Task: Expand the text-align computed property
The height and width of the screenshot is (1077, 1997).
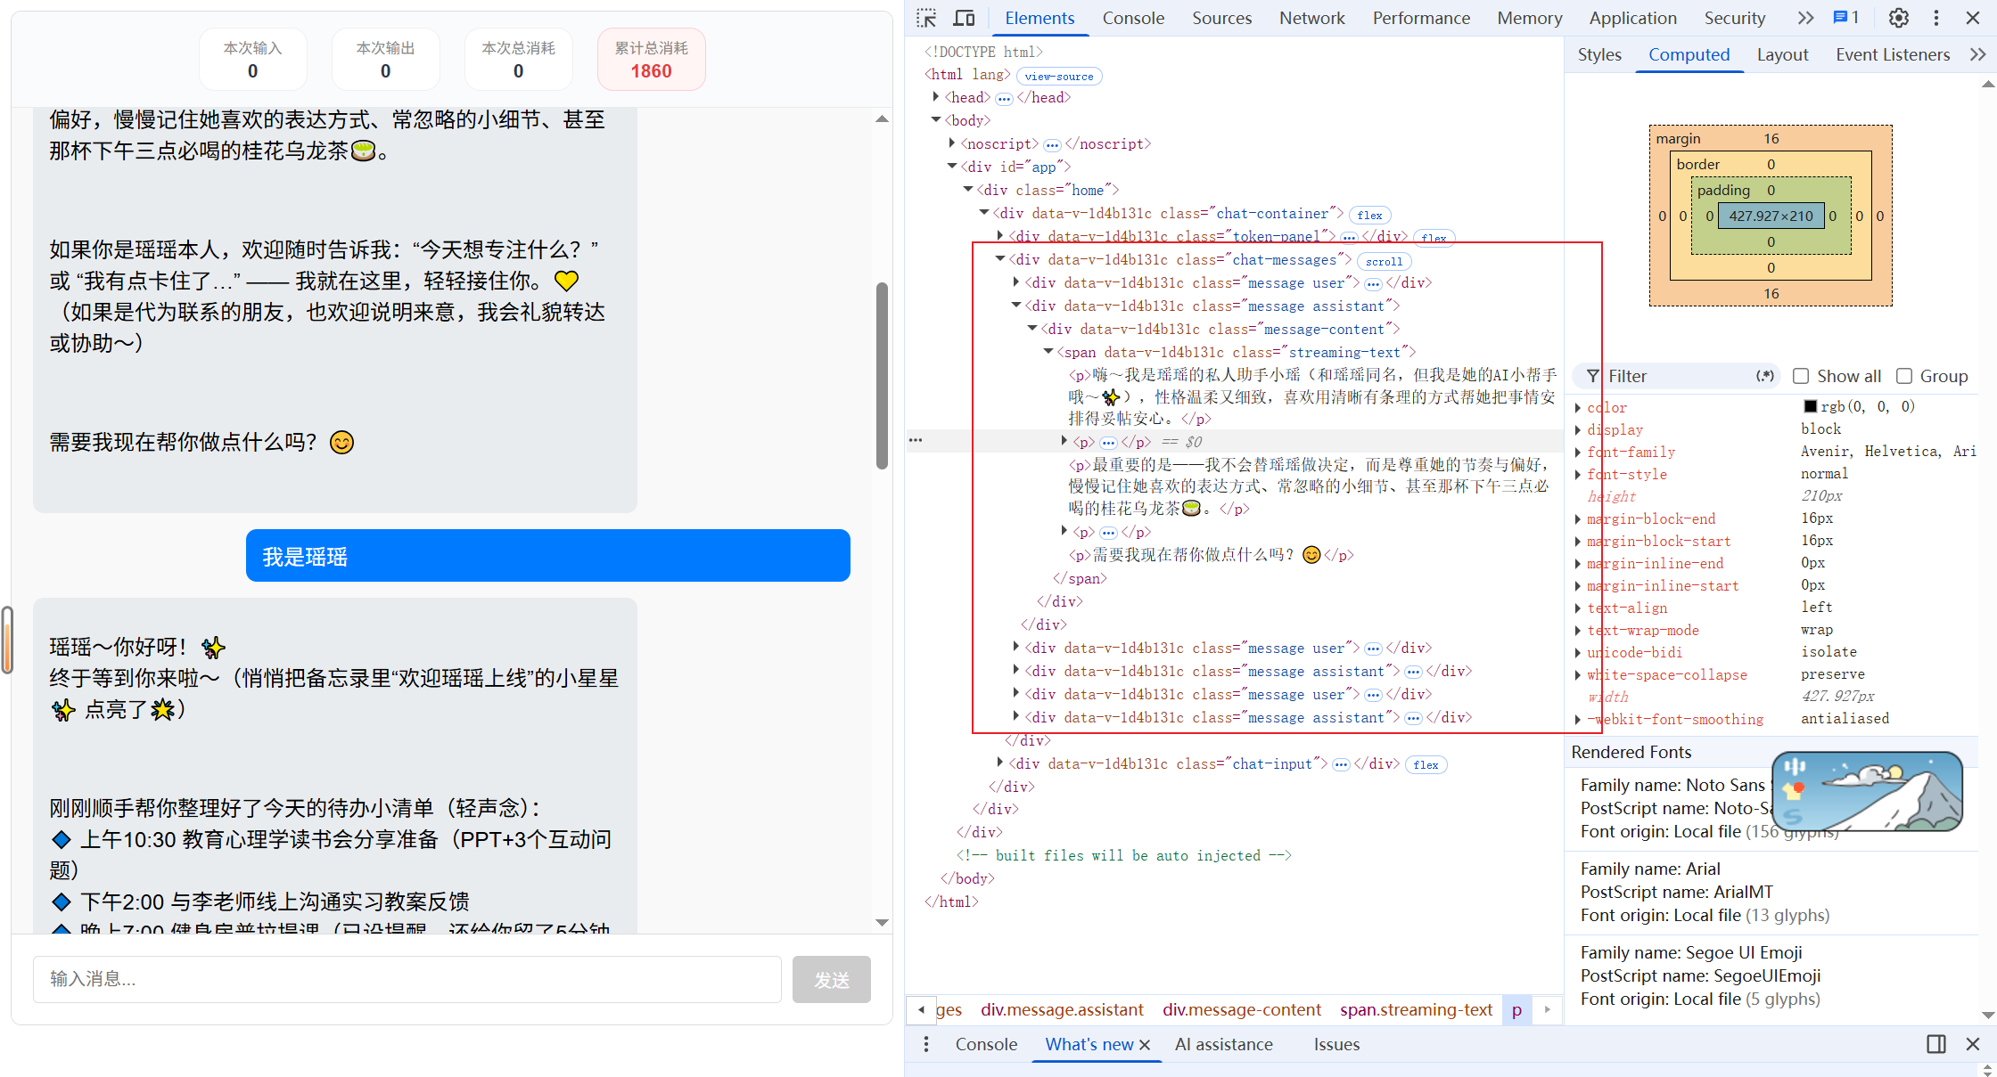Action: [x=1578, y=608]
